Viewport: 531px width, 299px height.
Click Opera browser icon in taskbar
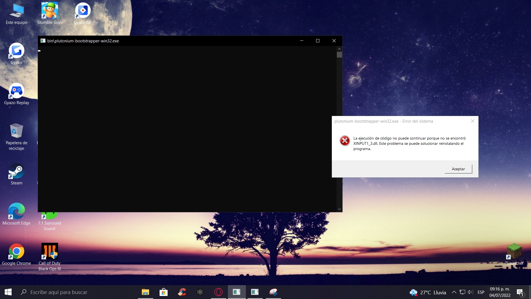218,292
